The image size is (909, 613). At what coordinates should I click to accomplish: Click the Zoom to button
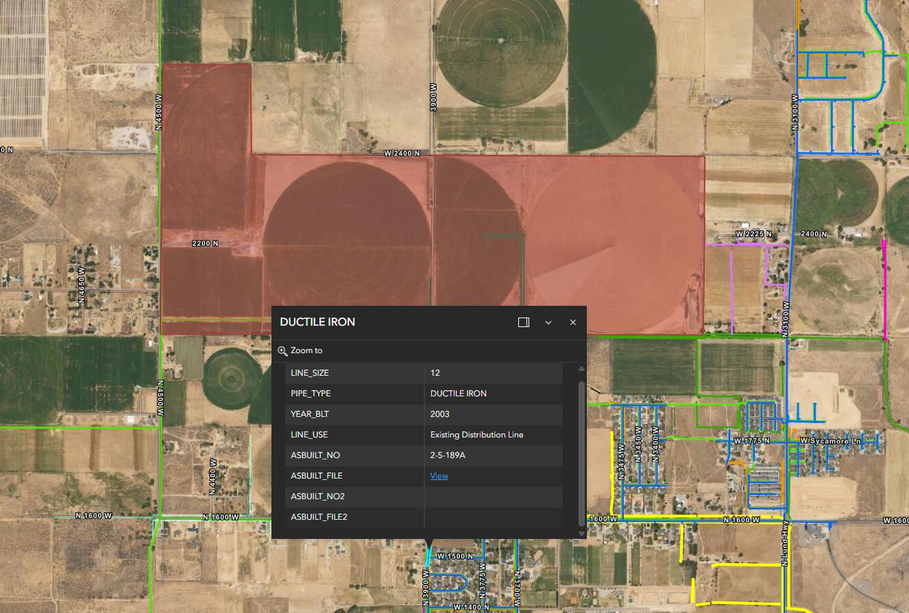[300, 350]
